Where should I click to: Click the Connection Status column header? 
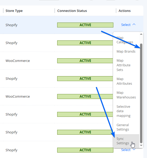pyautogui.click(x=72, y=11)
